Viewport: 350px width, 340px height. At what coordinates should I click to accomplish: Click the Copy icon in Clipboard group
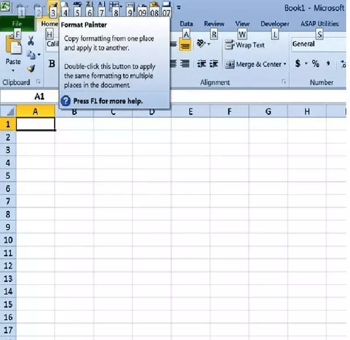pos(31,55)
